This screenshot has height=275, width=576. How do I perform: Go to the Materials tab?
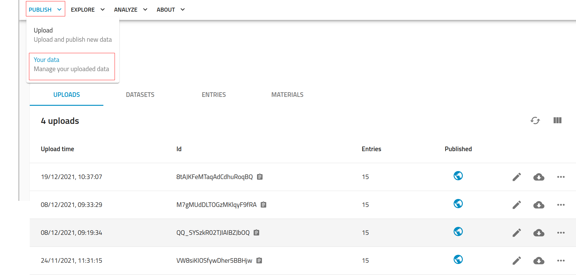287,95
